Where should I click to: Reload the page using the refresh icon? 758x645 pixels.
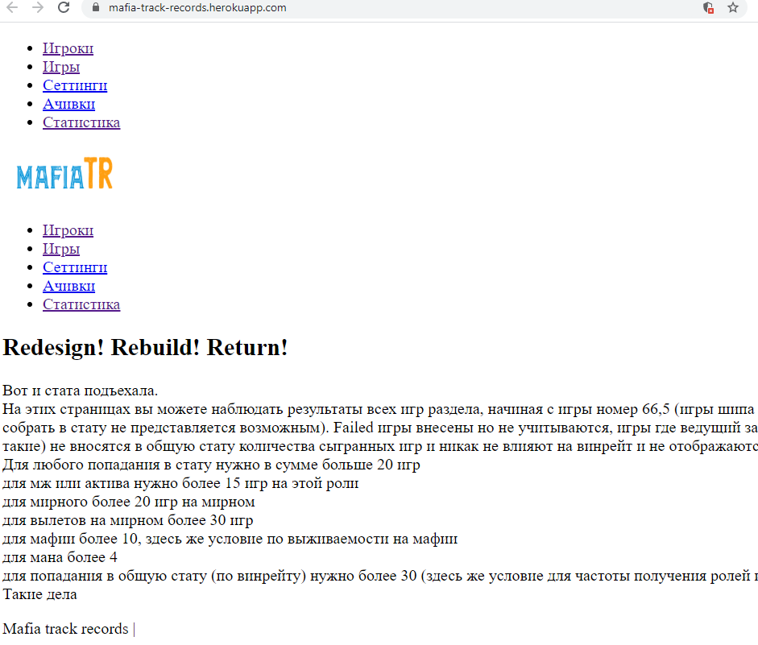tap(62, 8)
